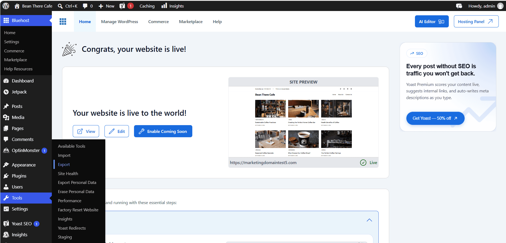Collapse the setup steps chevron
The image size is (506, 243).
click(369, 220)
